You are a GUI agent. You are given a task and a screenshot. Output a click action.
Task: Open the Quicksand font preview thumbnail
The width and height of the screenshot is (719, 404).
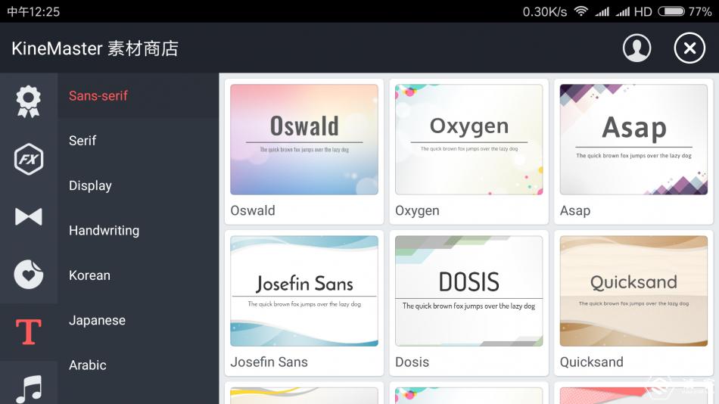pos(633,291)
